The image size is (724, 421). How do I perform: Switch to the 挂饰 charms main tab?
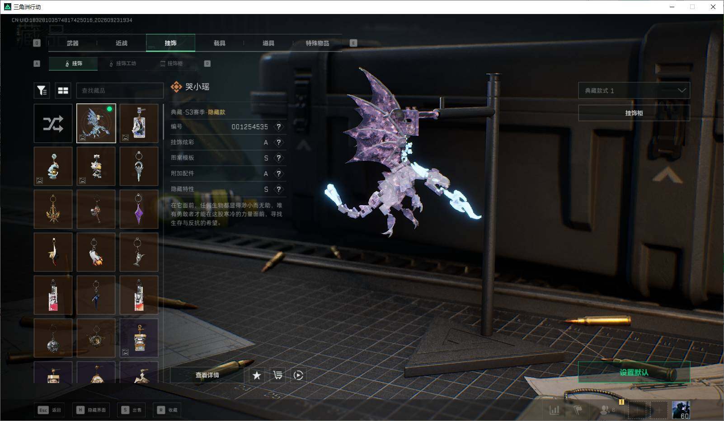[170, 43]
